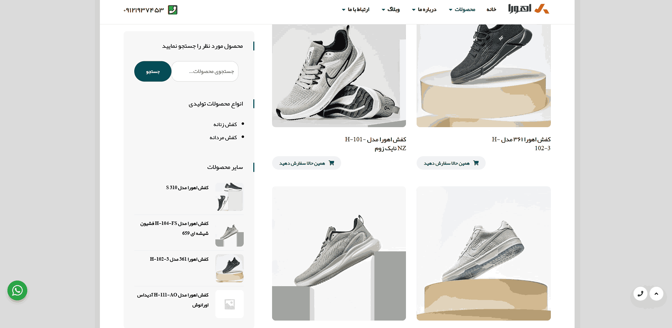Open ارتباط با ما menu
The height and width of the screenshot is (328, 672).
[x=358, y=10]
